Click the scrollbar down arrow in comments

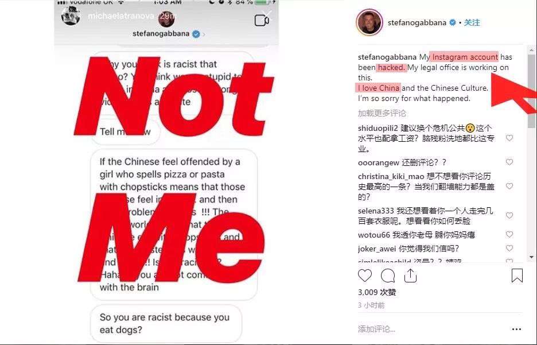coord(531,257)
